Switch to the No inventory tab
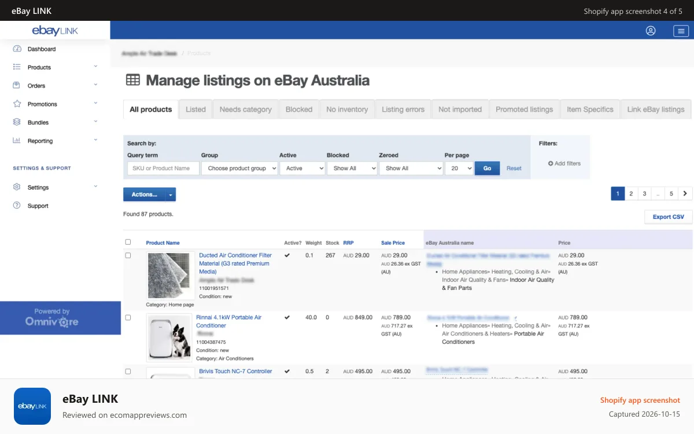 [x=347, y=109]
